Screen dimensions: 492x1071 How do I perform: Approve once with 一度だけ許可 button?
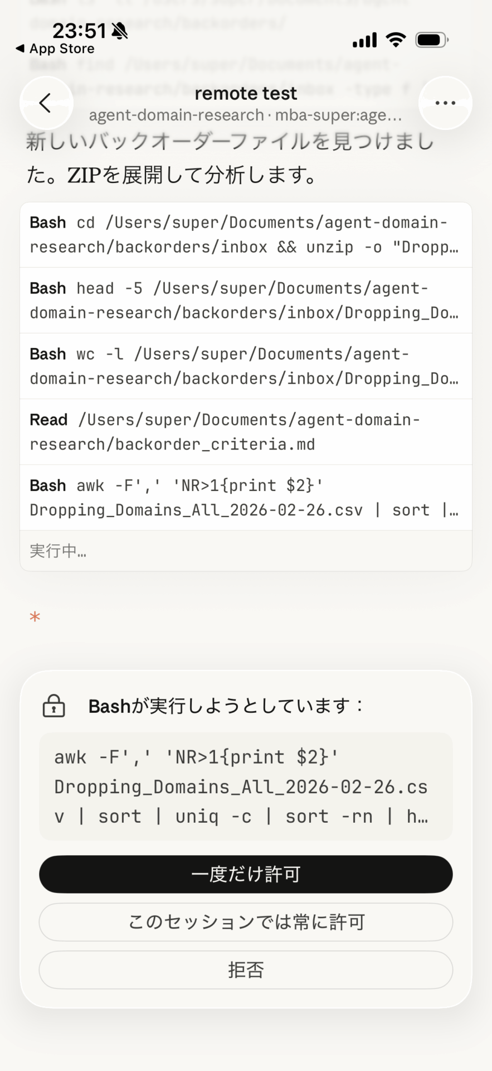click(246, 874)
